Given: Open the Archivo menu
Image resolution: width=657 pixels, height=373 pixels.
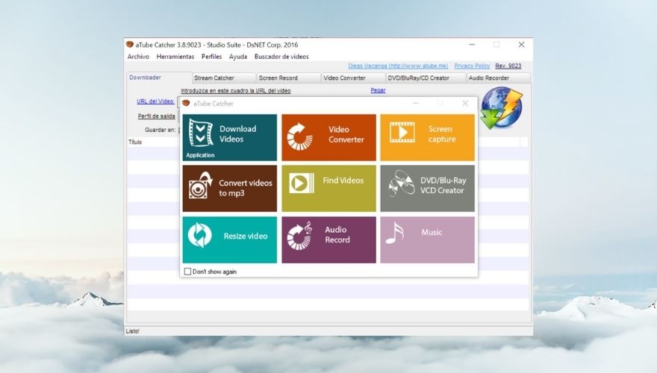Looking at the screenshot, I should pos(138,57).
